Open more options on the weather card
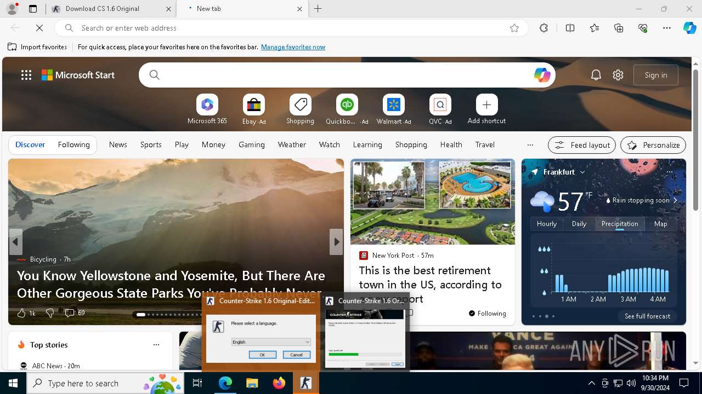Viewport: 702px width, 394px height. coord(669,172)
